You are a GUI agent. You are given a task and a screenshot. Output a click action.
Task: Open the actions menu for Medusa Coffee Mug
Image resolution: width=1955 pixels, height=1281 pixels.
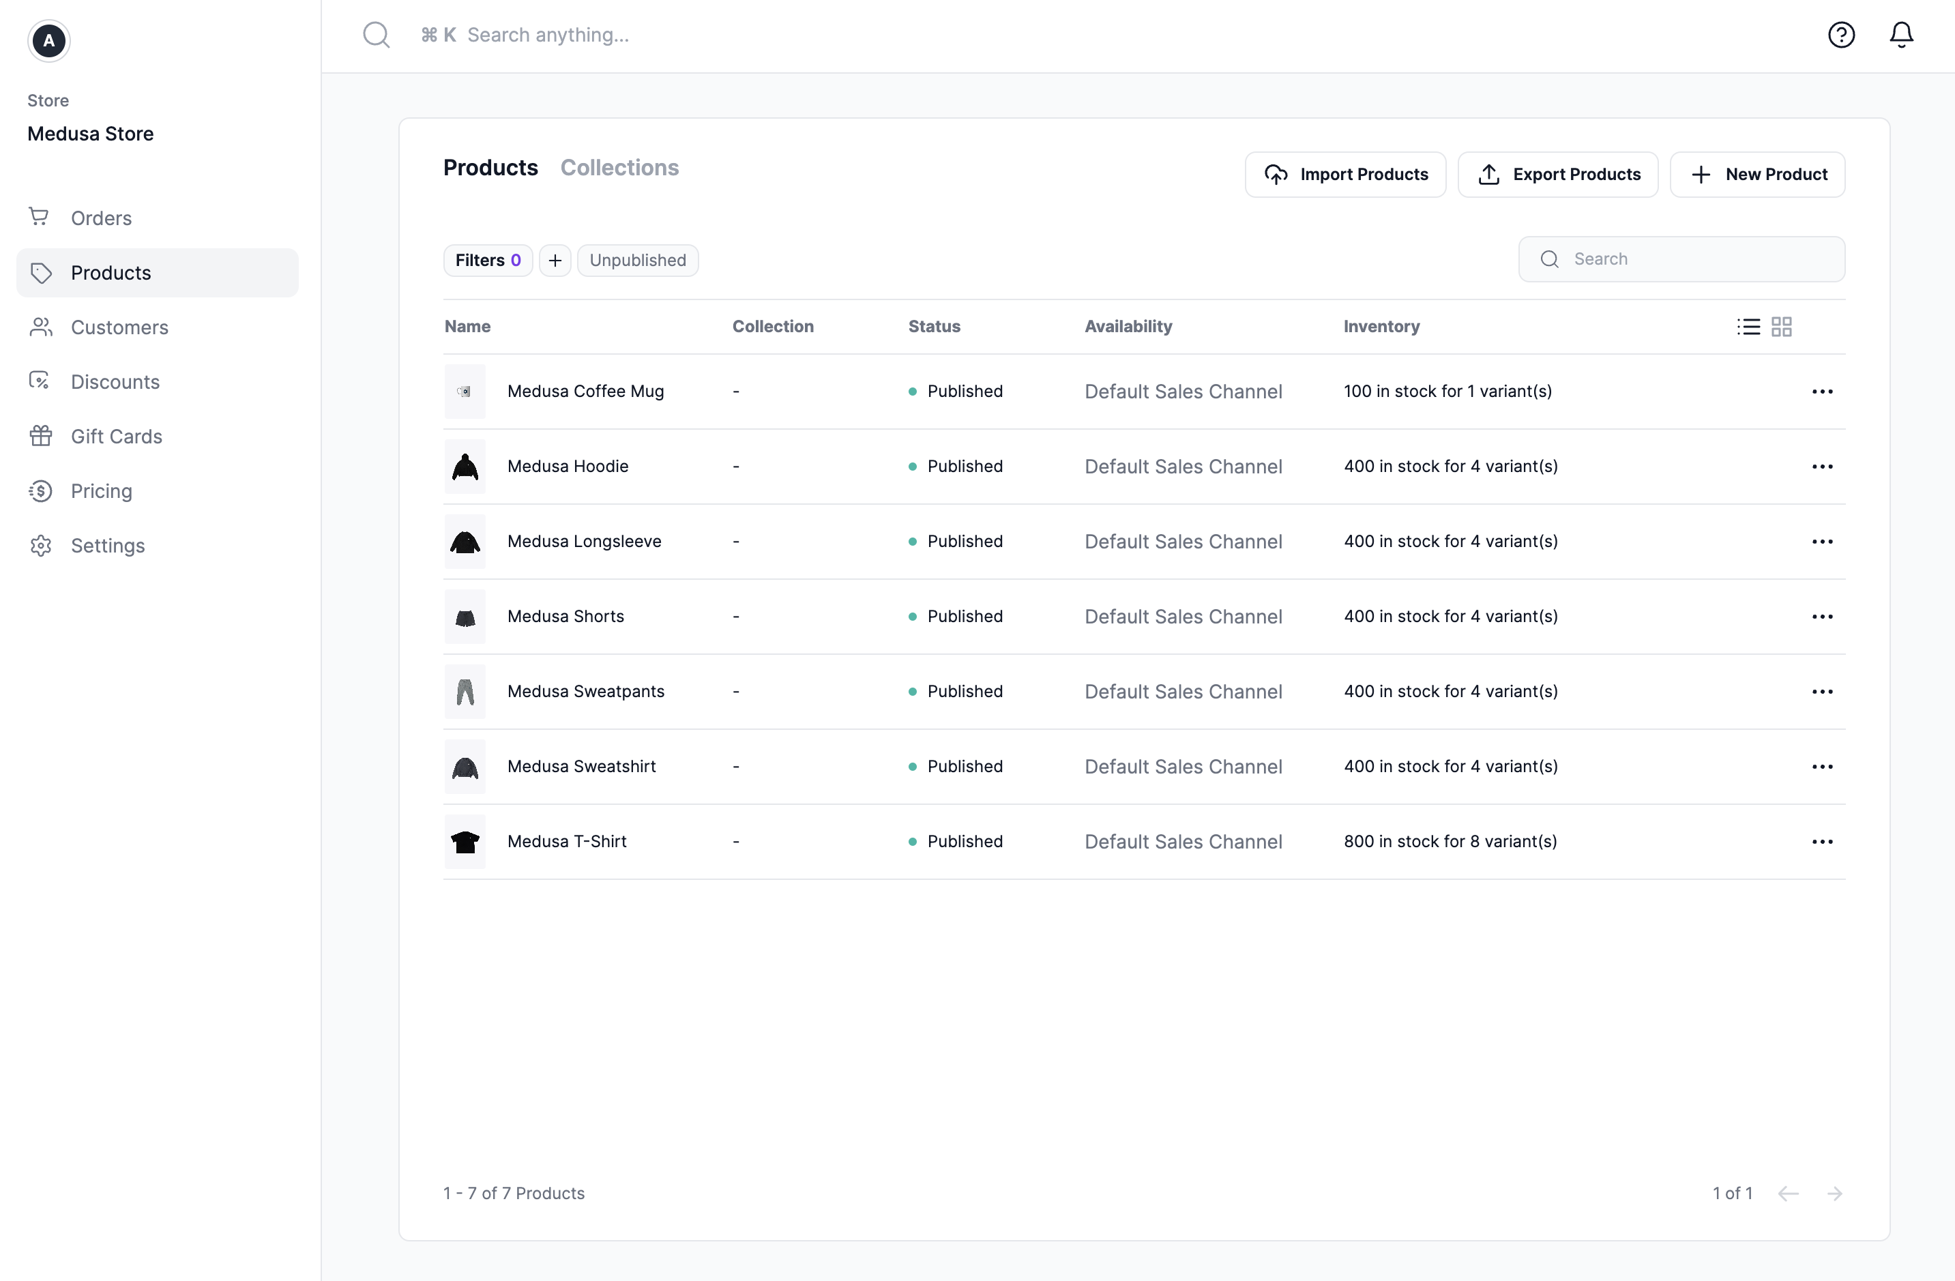(1822, 391)
